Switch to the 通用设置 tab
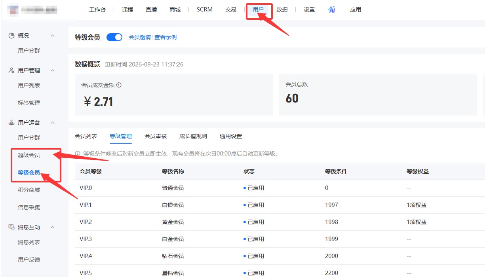The image size is (485, 277). [231, 136]
